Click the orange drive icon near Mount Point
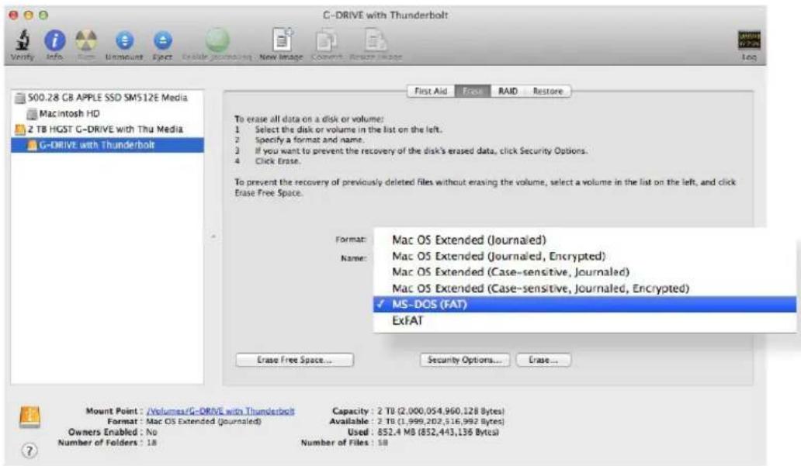This screenshot has height=466, width=801. 29,417
